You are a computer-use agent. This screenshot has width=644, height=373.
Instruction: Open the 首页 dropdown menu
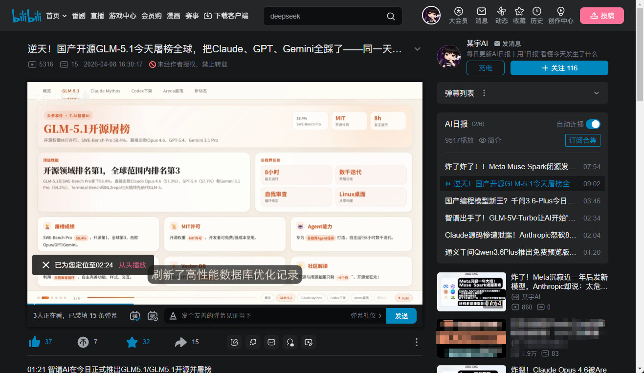click(x=56, y=16)
